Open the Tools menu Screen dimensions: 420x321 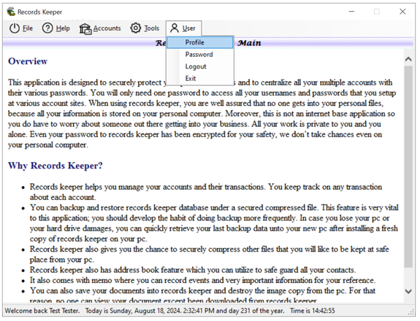152,28
